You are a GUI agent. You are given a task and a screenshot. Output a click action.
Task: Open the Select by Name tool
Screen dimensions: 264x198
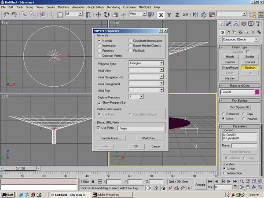[88, 15]
